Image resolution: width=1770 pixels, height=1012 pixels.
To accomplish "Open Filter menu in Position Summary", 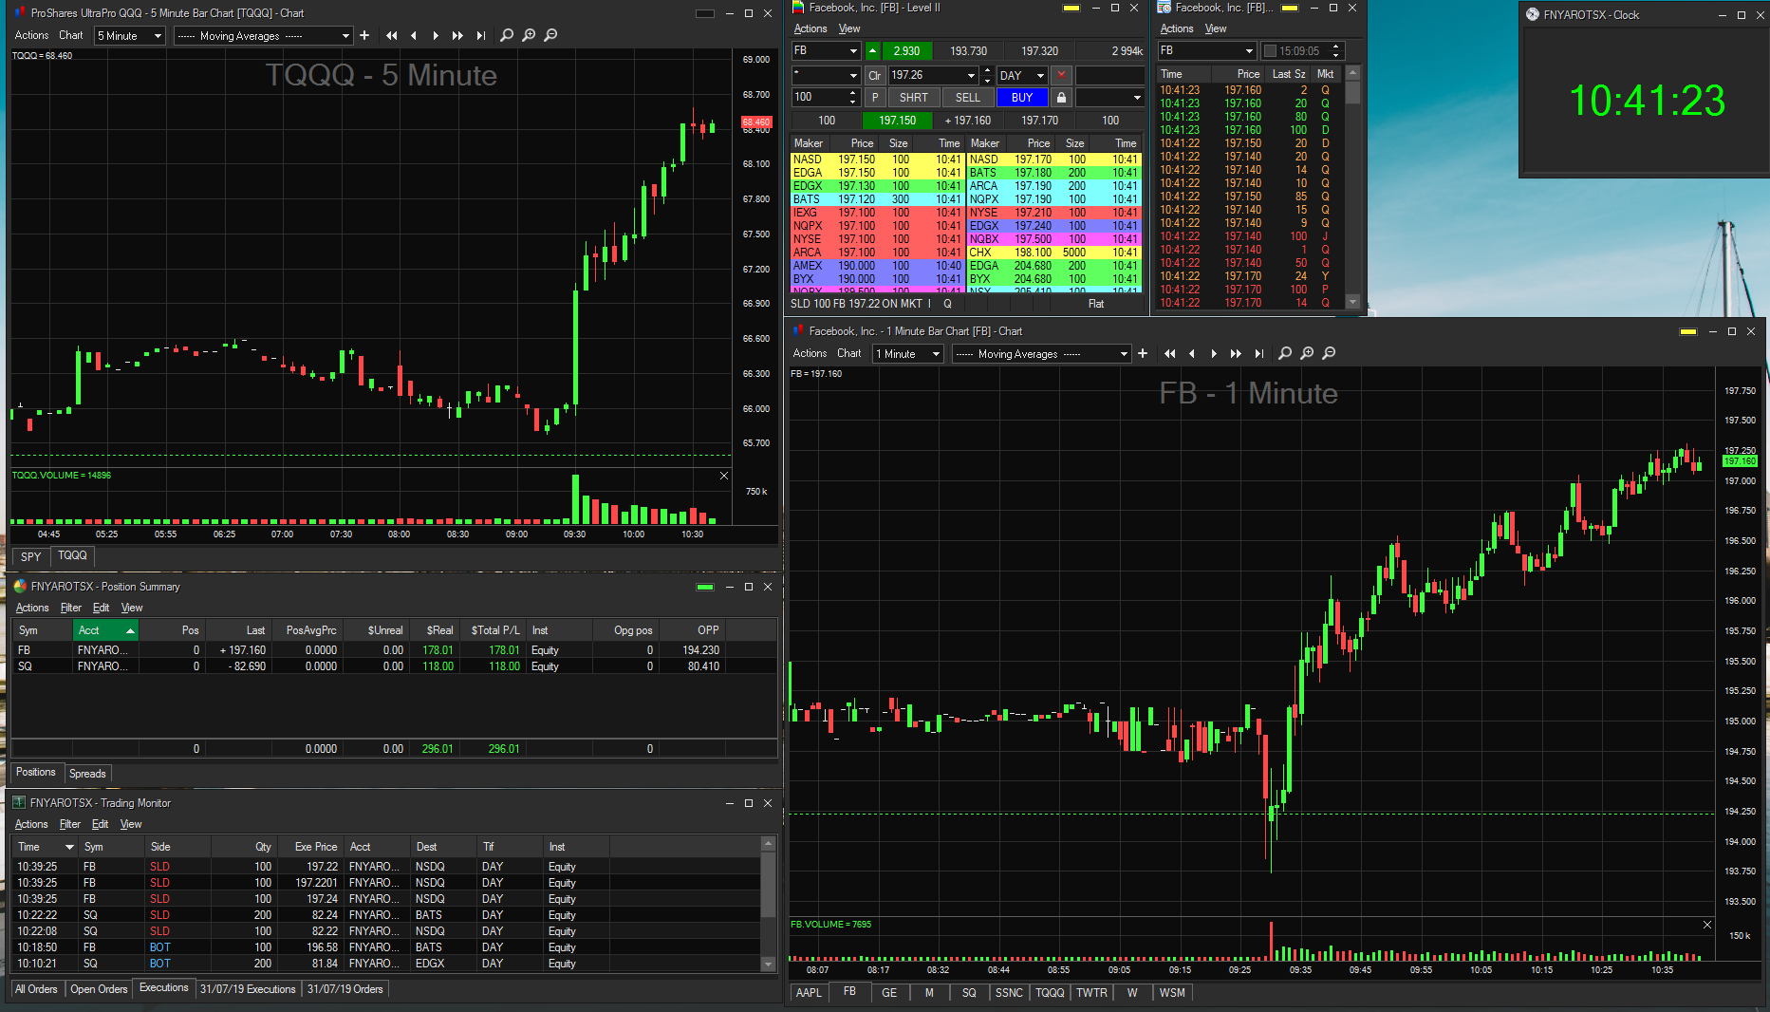I will pyautogui.click(x=71, y=608).
